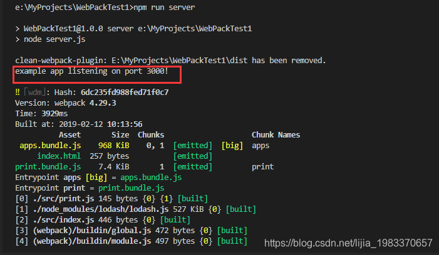Click the 'node server.js' line

click(x=50, y=39)
